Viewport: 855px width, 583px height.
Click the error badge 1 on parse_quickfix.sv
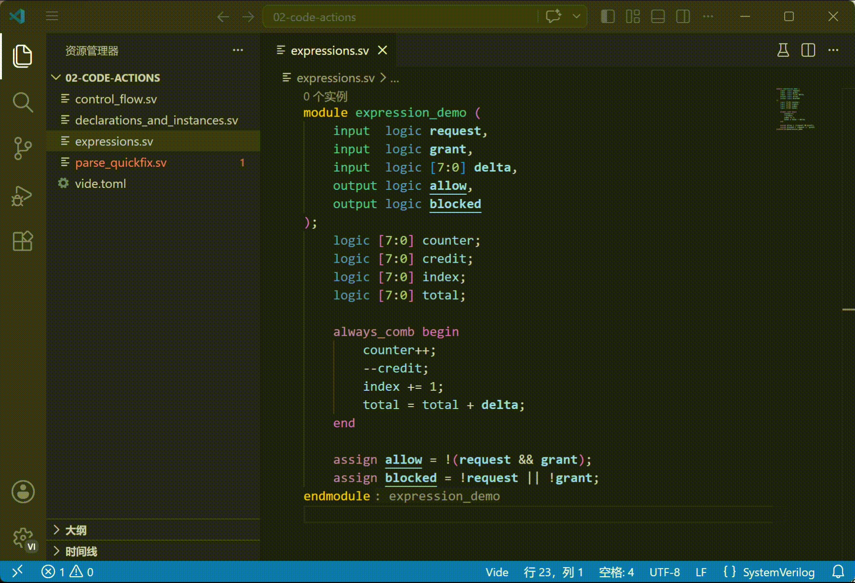242,163
